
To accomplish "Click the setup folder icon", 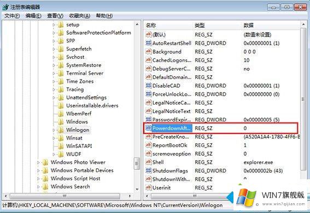I will [61, 25].
